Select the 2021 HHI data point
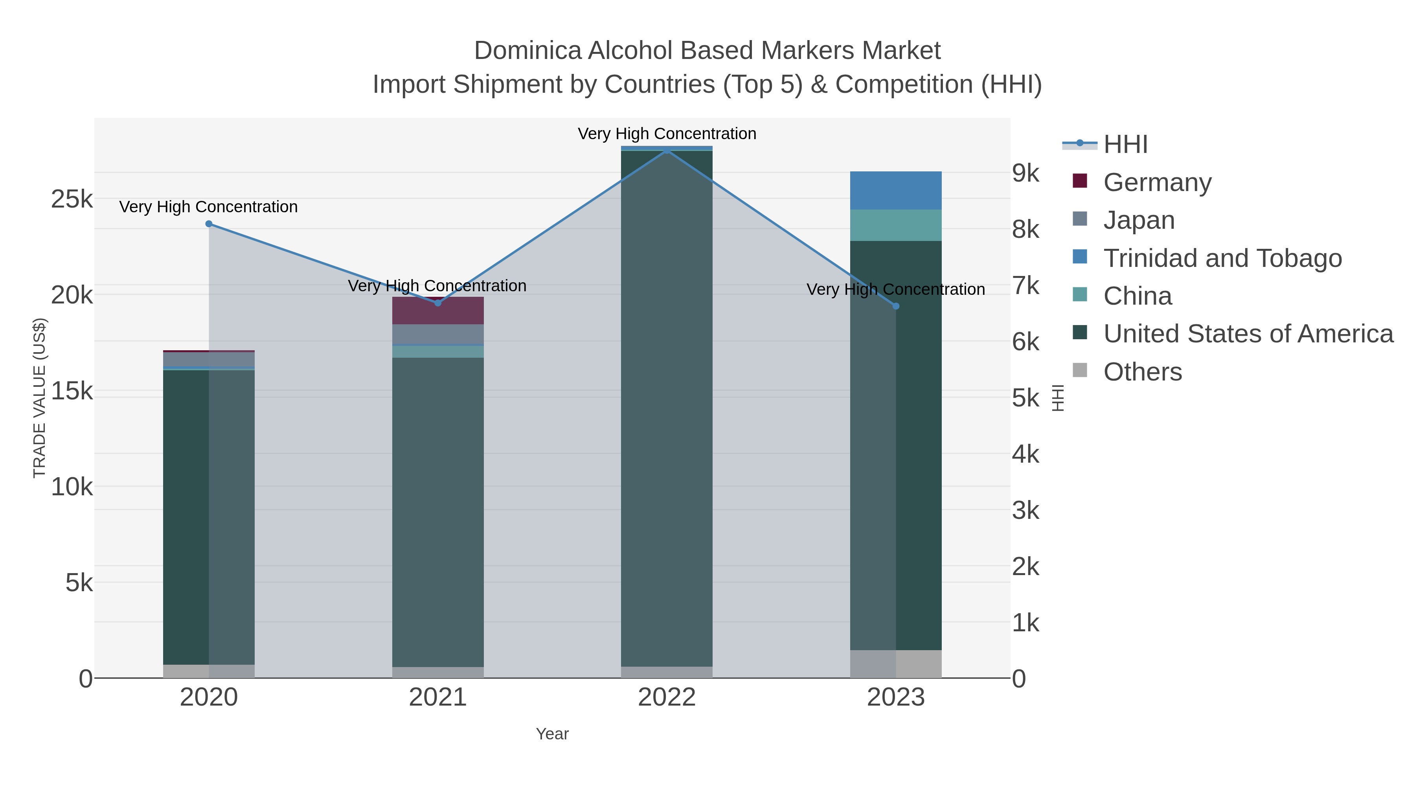1415x796 pixels. [x=438, y=303]
